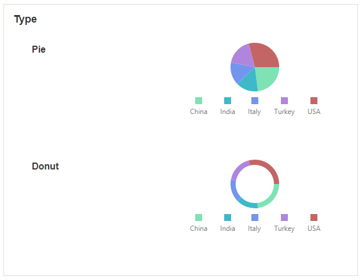Click Turkey legend swatch in Pie chart
This screenshot has width=362, height=280.
point(284,101)
